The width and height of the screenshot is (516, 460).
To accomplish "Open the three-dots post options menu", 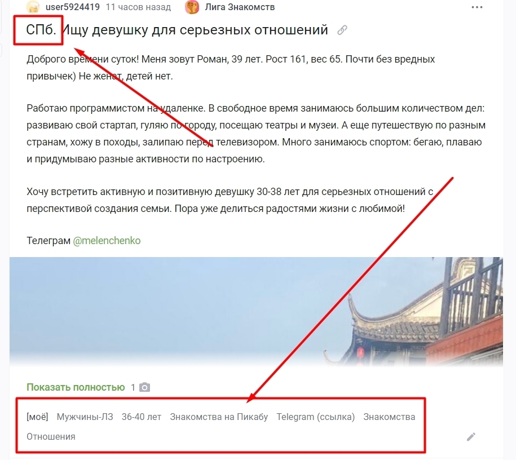I will tap(477, 7).
